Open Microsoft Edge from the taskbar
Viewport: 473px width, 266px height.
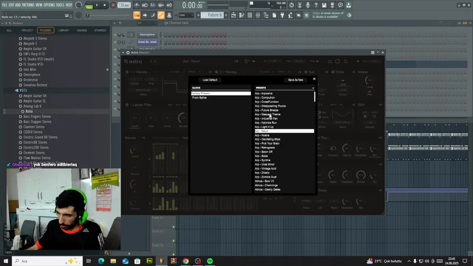(101, 261)
